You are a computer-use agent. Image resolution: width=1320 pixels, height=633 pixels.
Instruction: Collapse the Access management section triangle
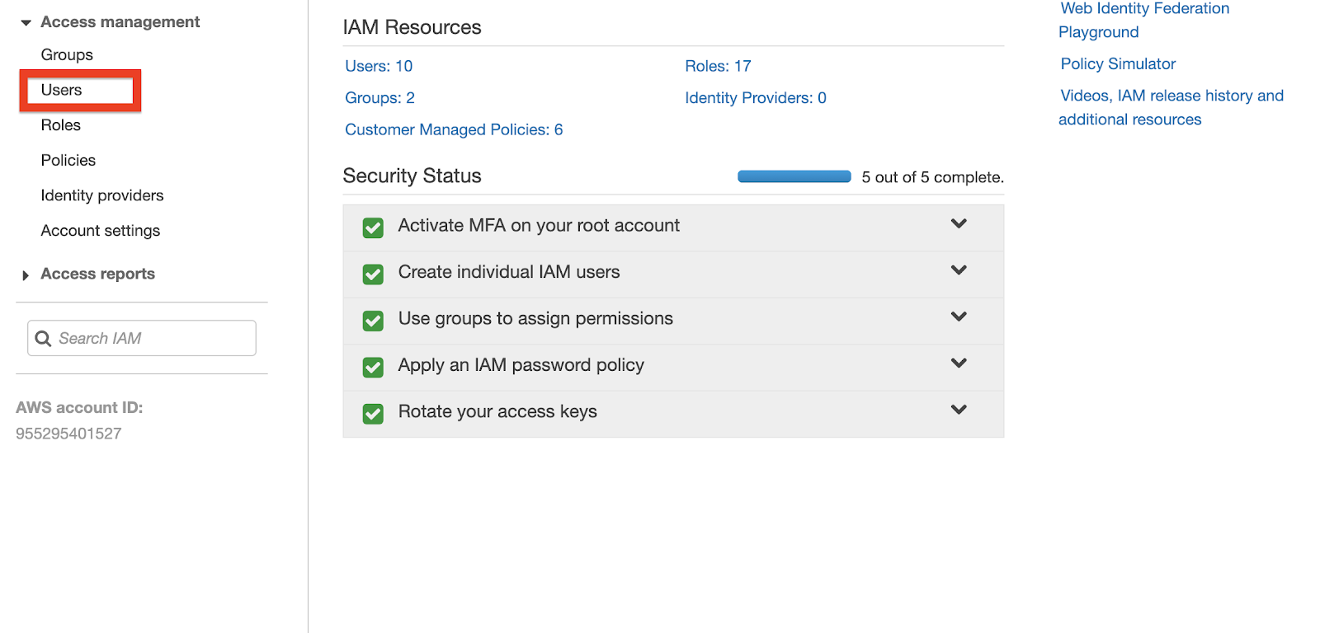click(x=26, y=23)
